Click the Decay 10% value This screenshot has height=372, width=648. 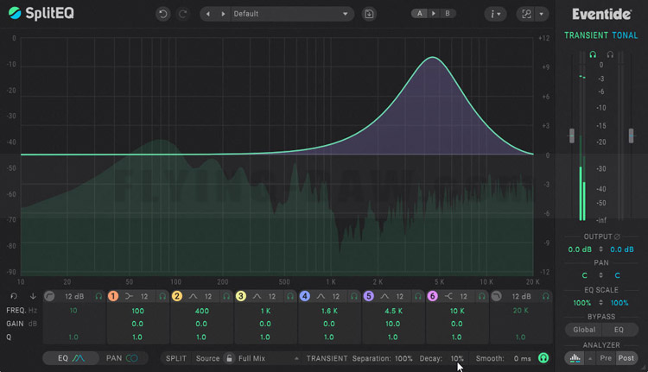point(457,358)
